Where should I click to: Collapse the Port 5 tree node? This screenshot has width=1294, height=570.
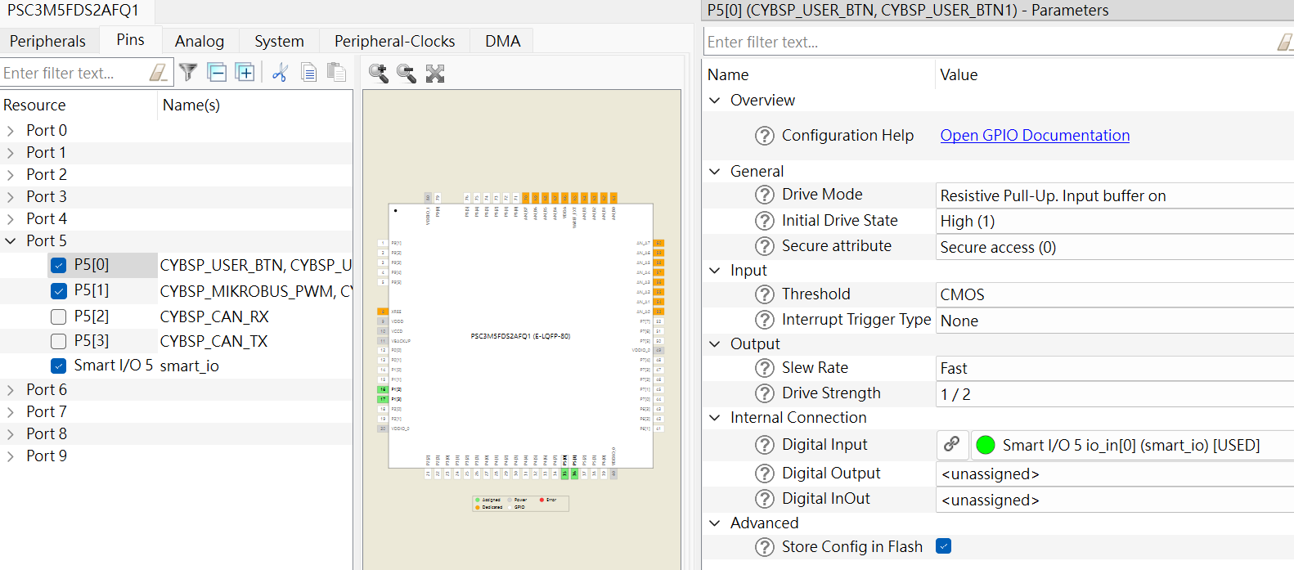11,241
